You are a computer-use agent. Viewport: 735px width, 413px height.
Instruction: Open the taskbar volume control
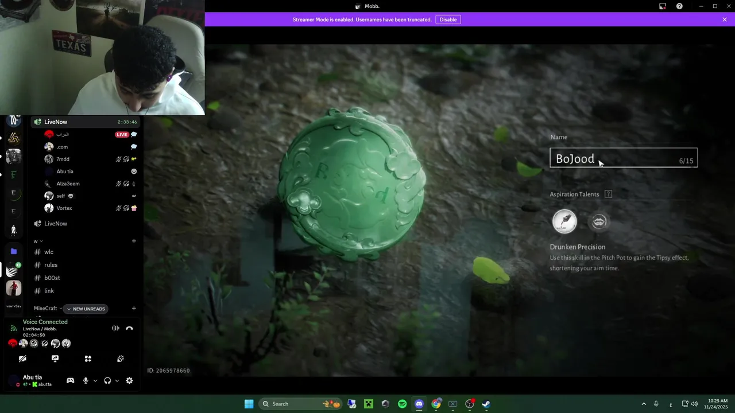[x=695, y=404]
